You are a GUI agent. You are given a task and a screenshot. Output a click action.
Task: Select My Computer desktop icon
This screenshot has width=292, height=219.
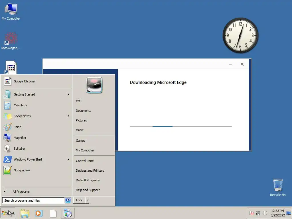point(11,11)
